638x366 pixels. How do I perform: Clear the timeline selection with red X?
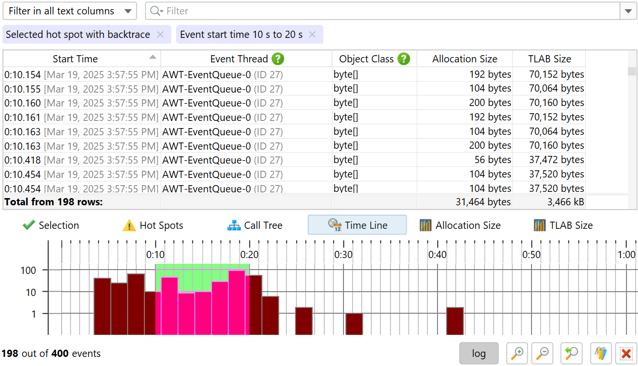626,354
